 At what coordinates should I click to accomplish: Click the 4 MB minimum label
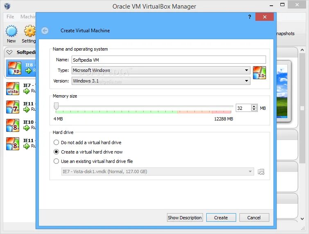pyautogui.click(x=58, y=119)
